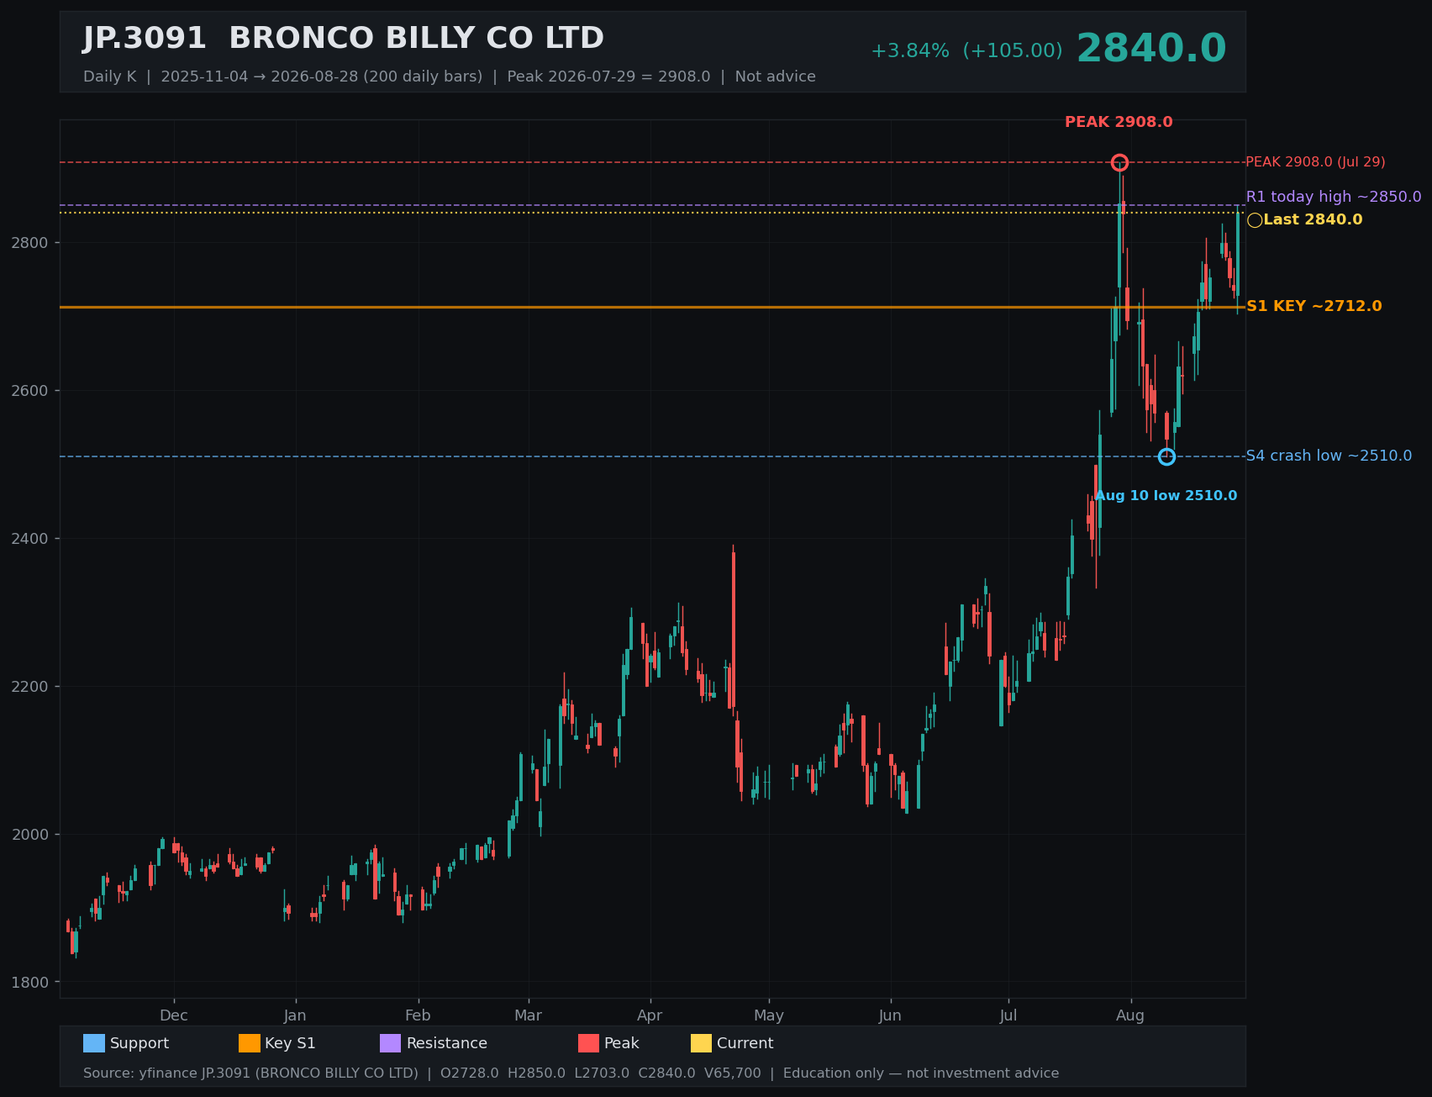Click the blue circle marker at the Aug 10 low

pos(1166,456)
